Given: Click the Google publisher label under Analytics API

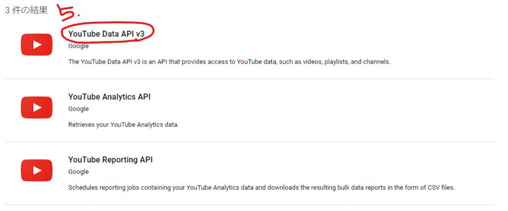Looking at the screenshot, I should (78, 109).
